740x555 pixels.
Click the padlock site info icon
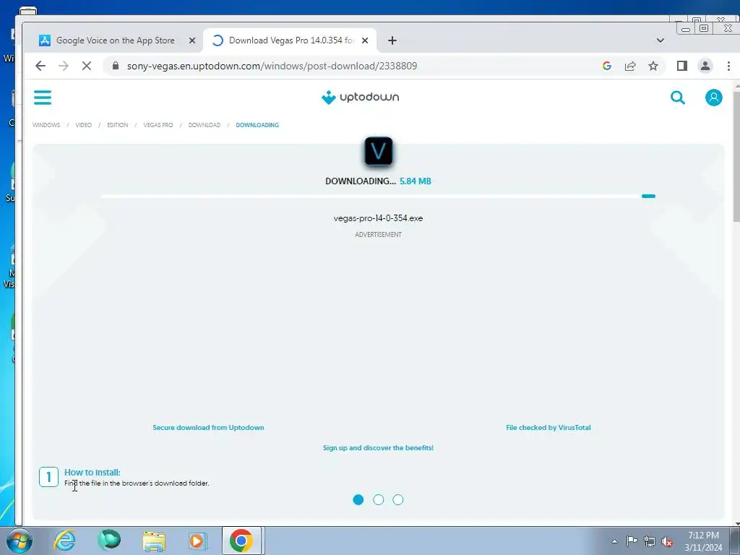point(116,66)
